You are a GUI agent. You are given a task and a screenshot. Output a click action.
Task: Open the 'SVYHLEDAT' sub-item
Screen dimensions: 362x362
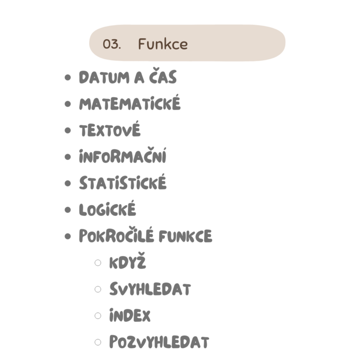tap(150, 289)
